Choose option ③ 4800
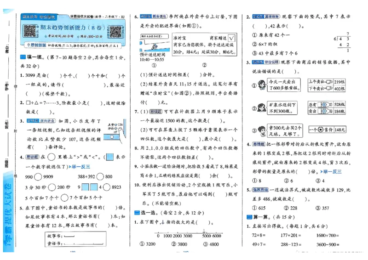This screenshot has width=368, height=260. point(211,244)
